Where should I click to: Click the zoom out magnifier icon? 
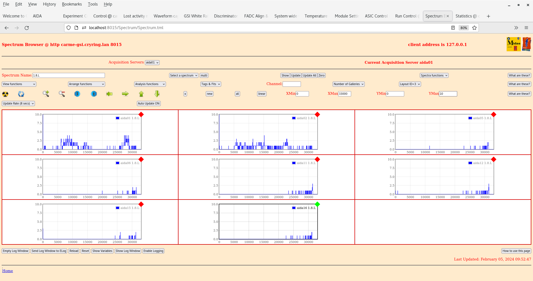click(x=62, y=94)
